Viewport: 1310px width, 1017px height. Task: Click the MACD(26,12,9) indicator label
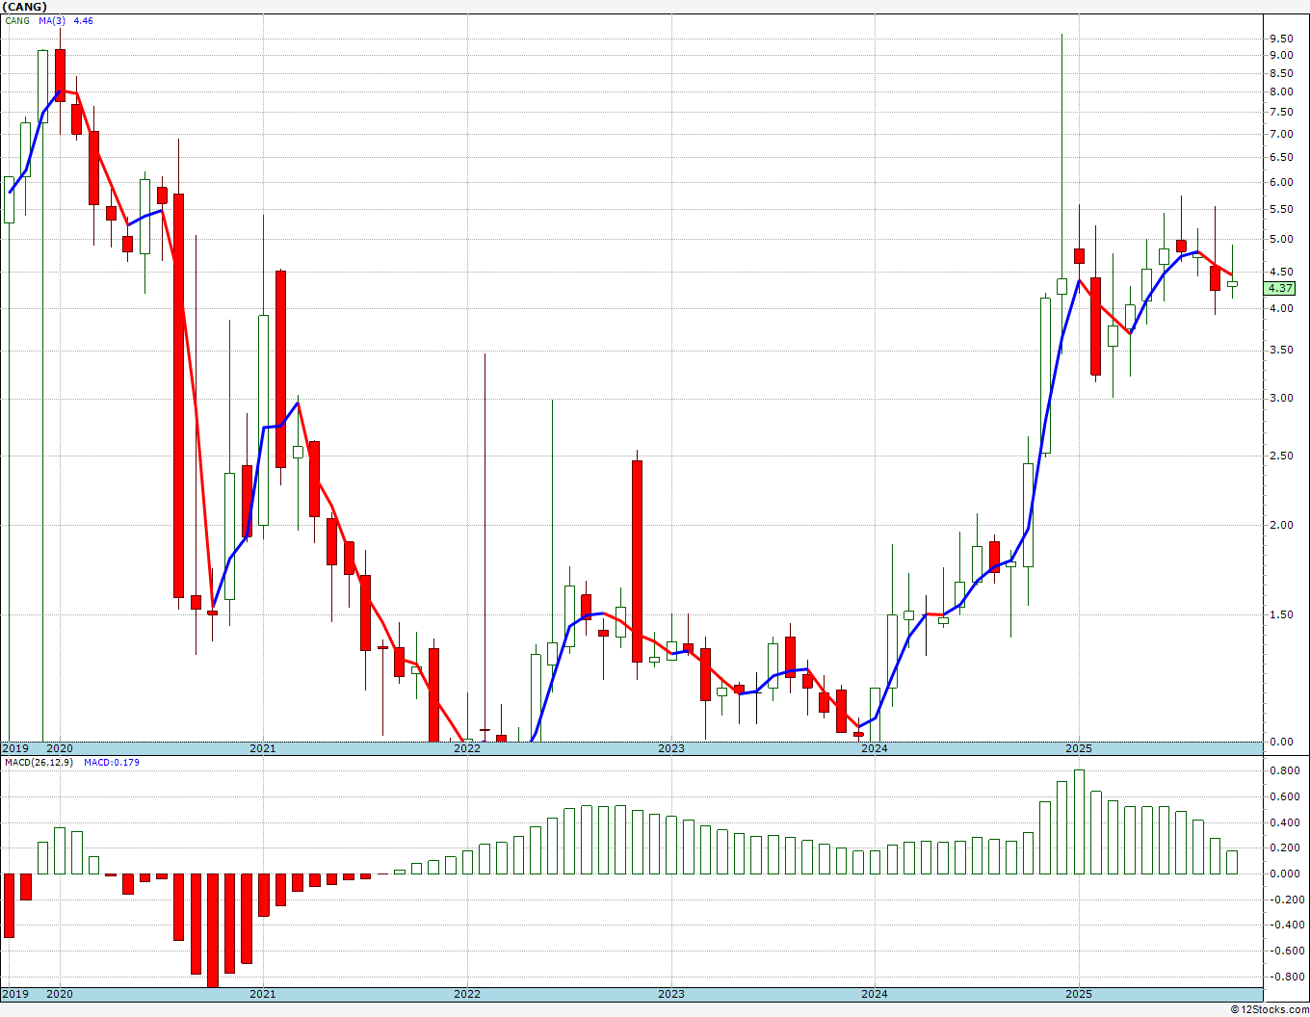click(39, 762)
